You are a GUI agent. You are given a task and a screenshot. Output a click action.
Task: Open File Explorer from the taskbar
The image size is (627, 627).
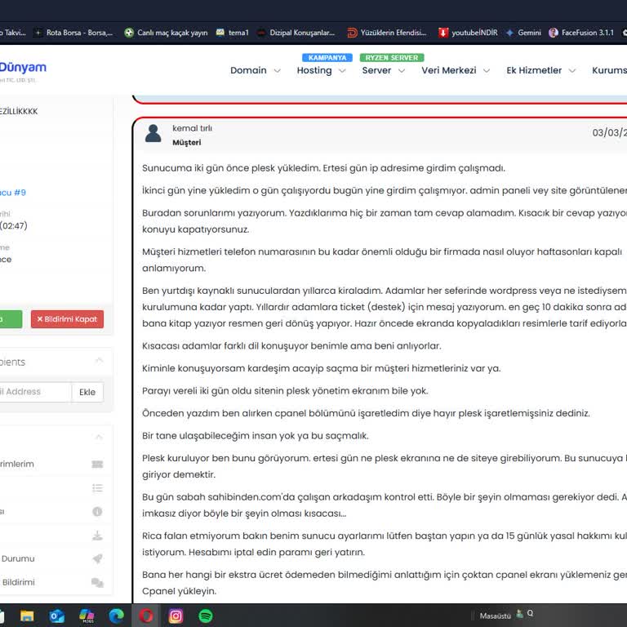point(27,616)
